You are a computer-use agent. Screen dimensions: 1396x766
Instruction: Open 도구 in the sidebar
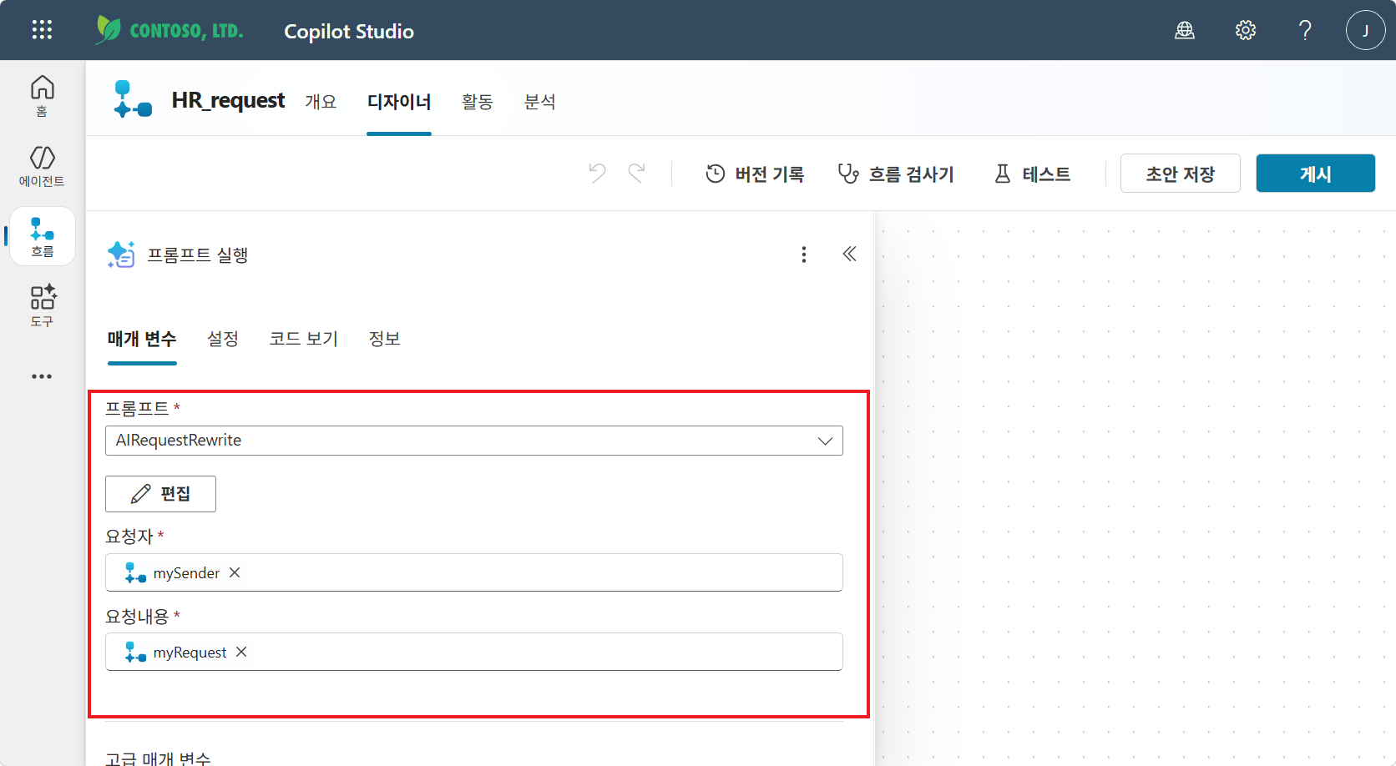coord(42,305)
